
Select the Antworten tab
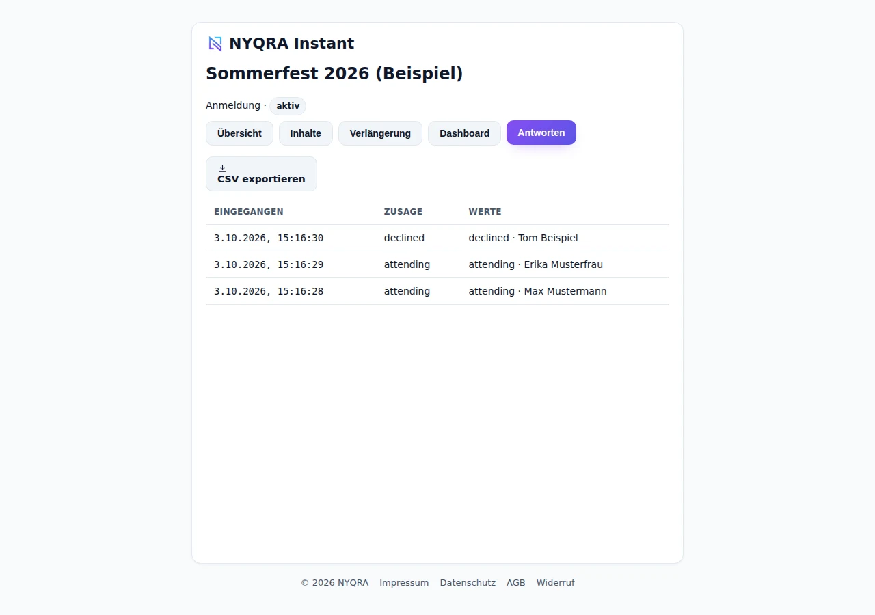[x=541, y=133]
